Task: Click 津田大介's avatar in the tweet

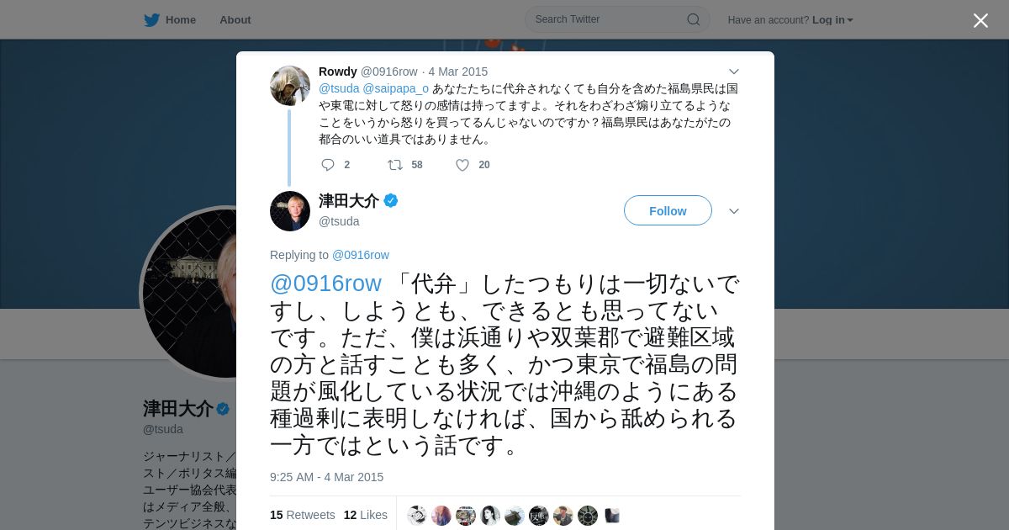Action: point(290,211)
